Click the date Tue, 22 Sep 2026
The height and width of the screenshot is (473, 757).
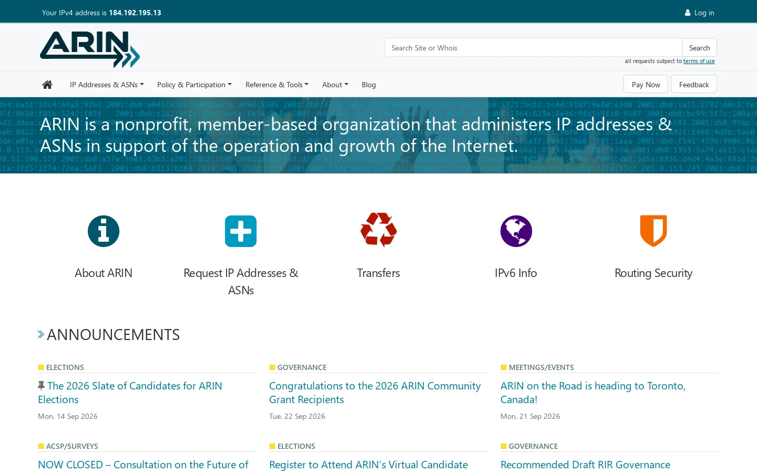297,416
